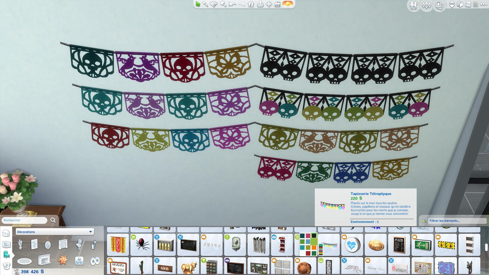Open household inventory box tab

(6, 266)
